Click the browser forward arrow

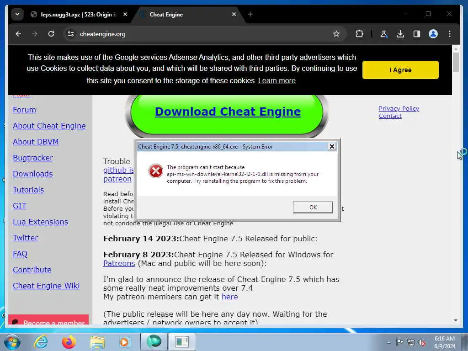coord(35,34)
